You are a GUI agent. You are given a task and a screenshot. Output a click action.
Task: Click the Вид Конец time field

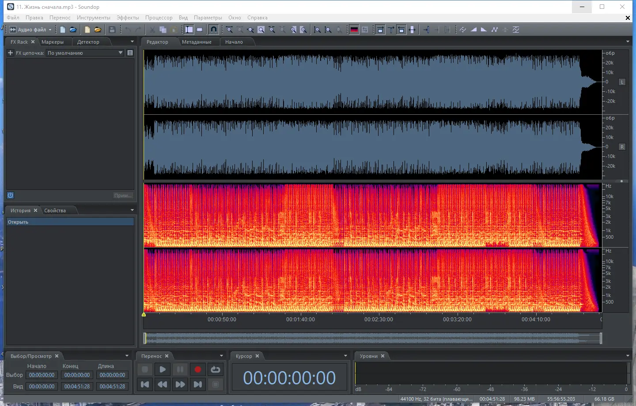pos(77,387)
